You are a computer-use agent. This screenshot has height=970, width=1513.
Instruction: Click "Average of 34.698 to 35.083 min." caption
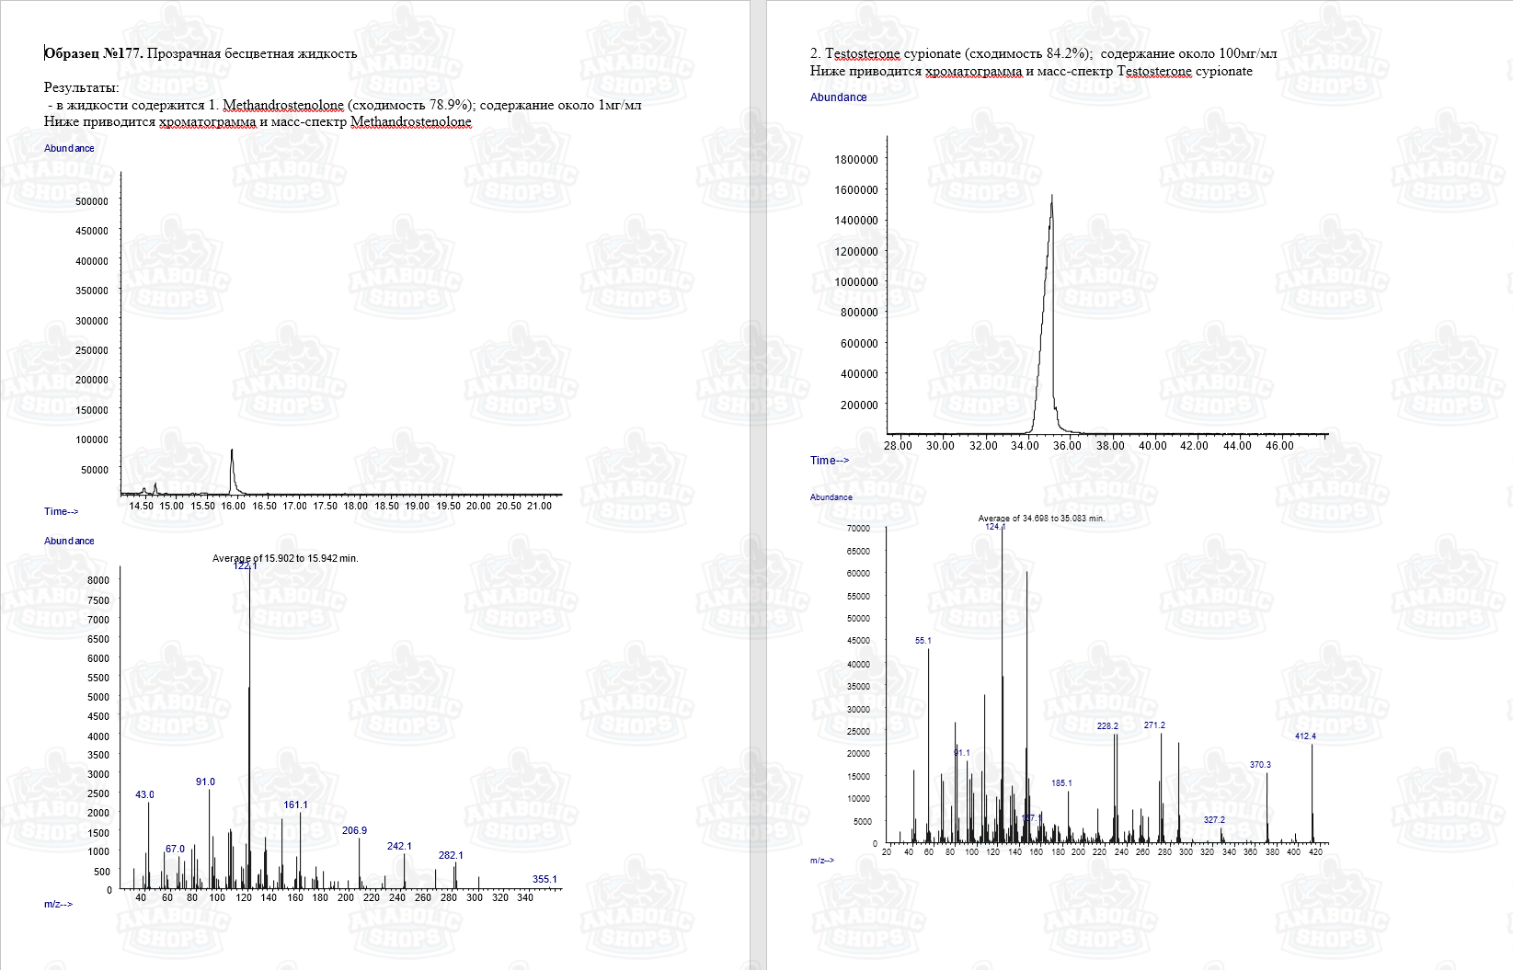pyautogui.click(x=1041, y=518)
